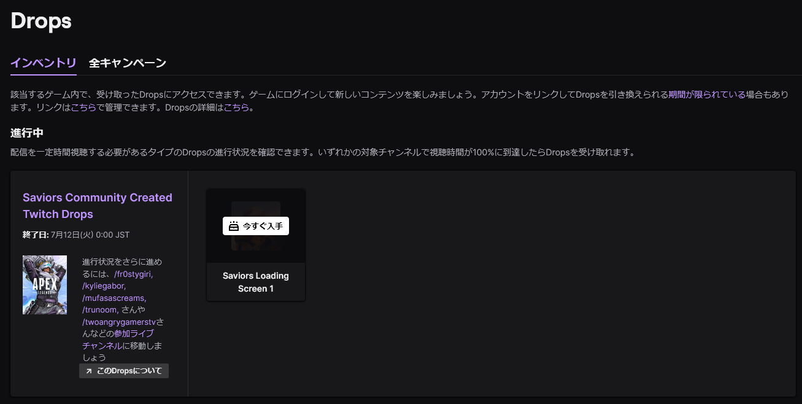The image size is (802, 404).
Task: Click the こちら link for managing account links
Action: [x=83, y=108]
